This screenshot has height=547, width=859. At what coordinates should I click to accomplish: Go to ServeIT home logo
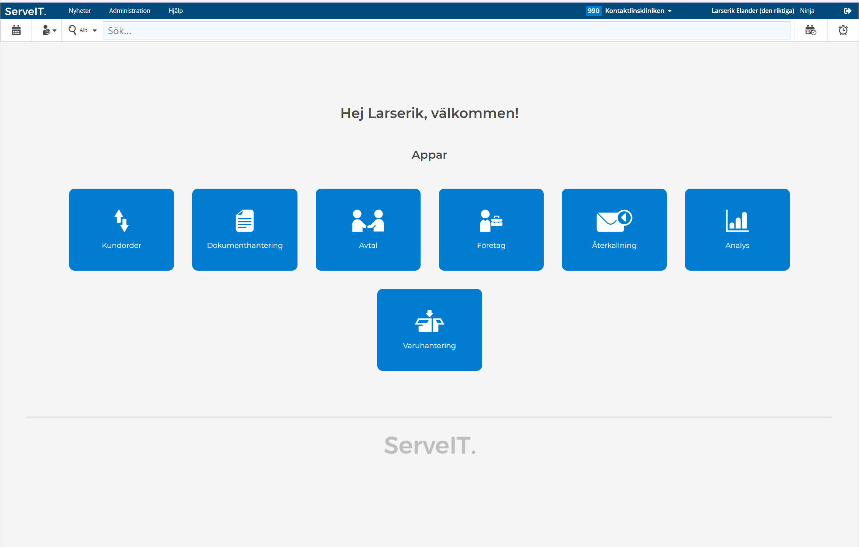tap(25, 11)
